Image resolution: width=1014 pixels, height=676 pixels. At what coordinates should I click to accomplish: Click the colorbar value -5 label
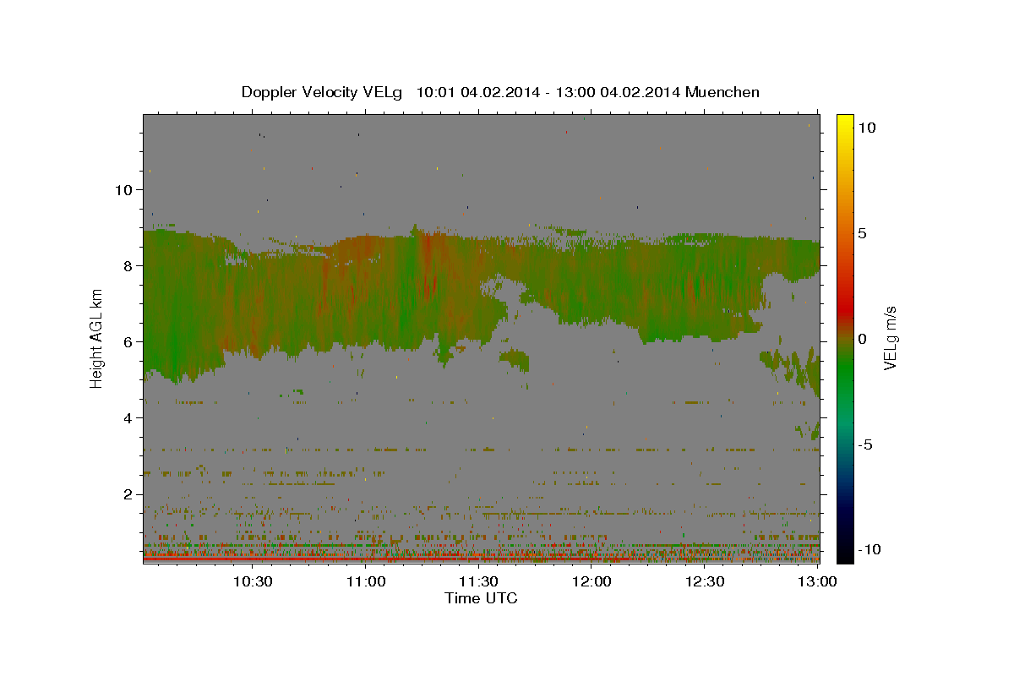[866, 444]
